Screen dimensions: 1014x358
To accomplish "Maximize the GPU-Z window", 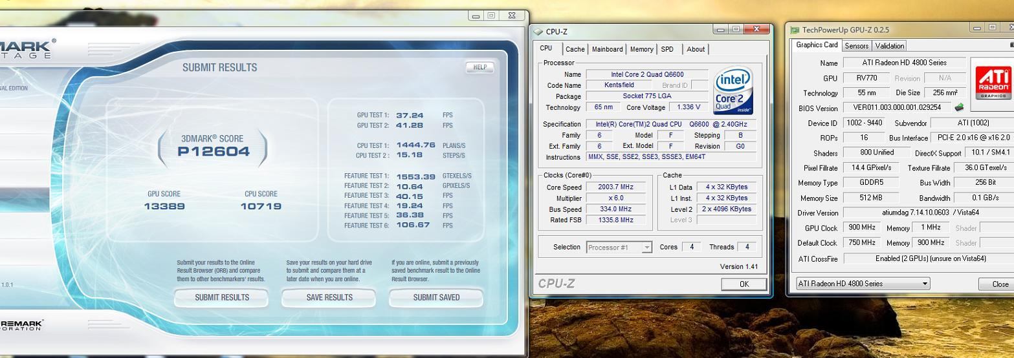I will tap(992, 27).
